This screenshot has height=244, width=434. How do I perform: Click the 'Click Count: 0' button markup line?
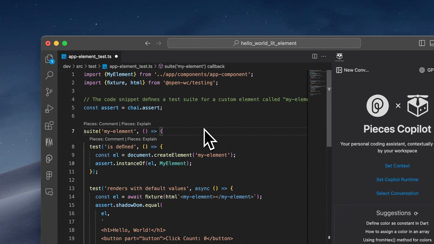167,239
